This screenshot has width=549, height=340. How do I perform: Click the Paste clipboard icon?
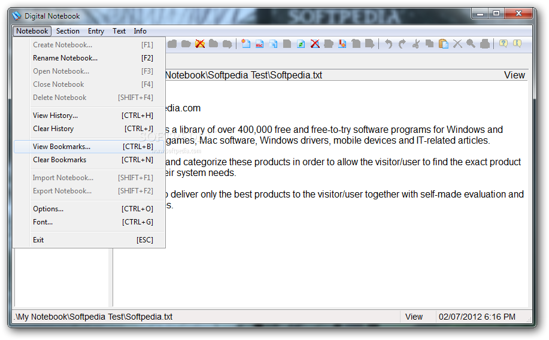(x=443, y=44)
